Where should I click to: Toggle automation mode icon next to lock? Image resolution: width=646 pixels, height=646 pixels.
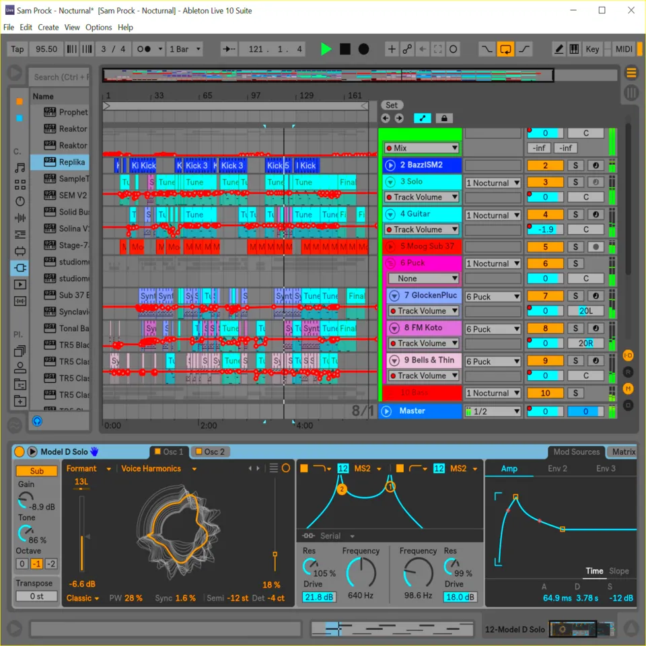423,118
